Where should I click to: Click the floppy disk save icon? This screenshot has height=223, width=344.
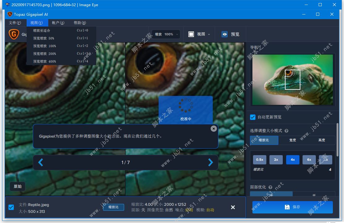pos(287,207)
